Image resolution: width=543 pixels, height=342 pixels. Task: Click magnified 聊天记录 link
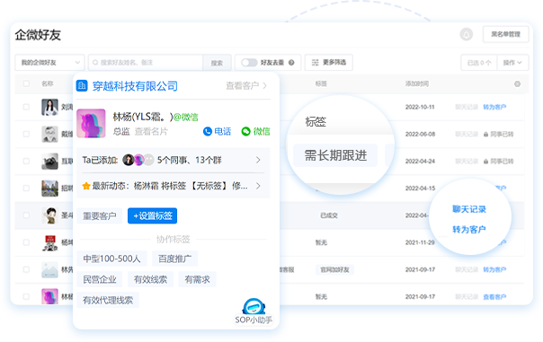(x=469, y=209)
